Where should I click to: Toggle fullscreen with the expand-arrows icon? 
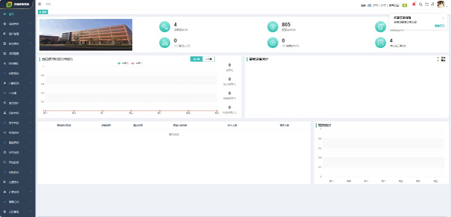click(426, 4)
